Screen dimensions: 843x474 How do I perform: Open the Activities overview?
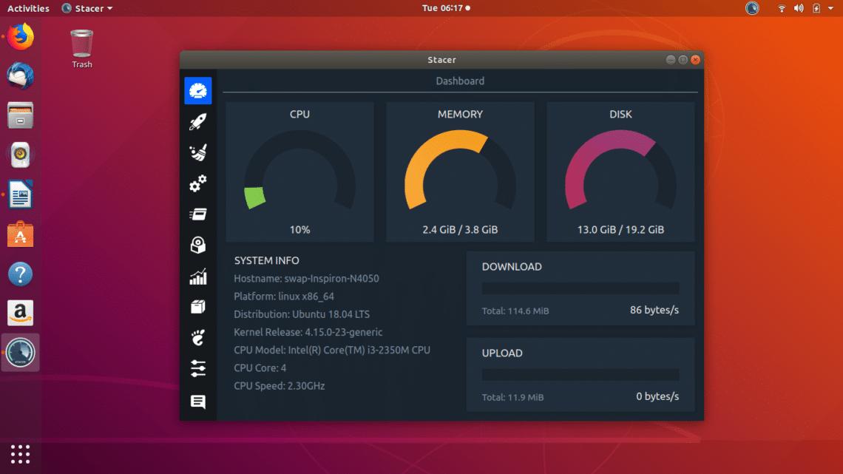(27, 8)
